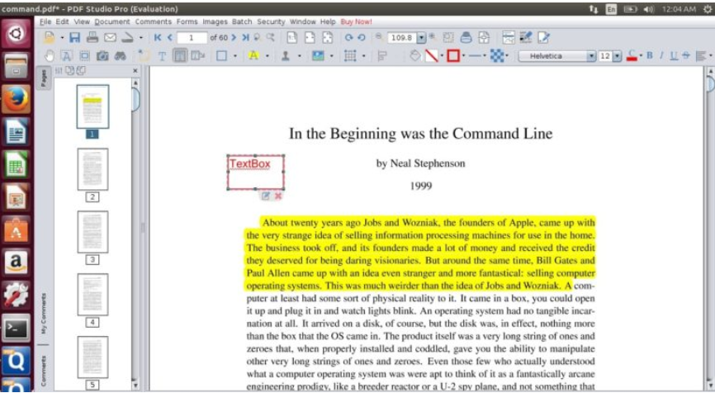The width and height of the screenshot is (715, 393).
Task: Select the Text Box annotation tool
Action: click(x=180, y=56)
